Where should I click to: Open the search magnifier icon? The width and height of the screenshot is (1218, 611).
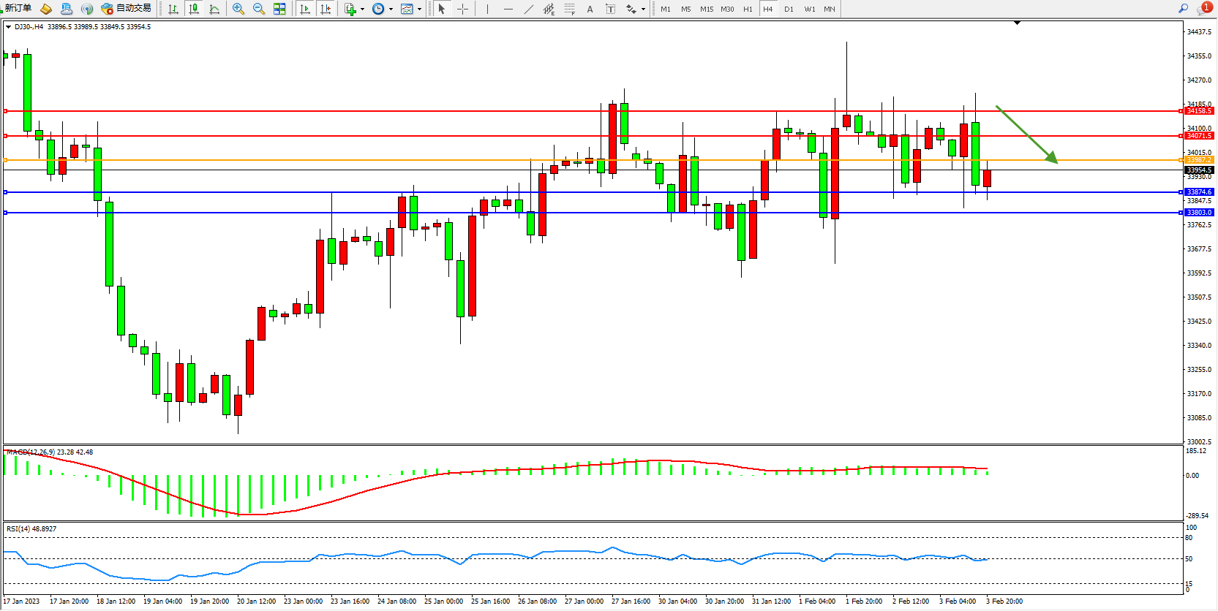(1183, 9)
